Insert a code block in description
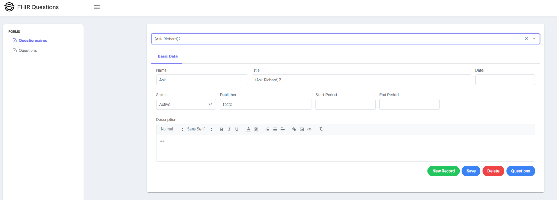This screenshot has height=200, width=557. [x=309, y=130]
